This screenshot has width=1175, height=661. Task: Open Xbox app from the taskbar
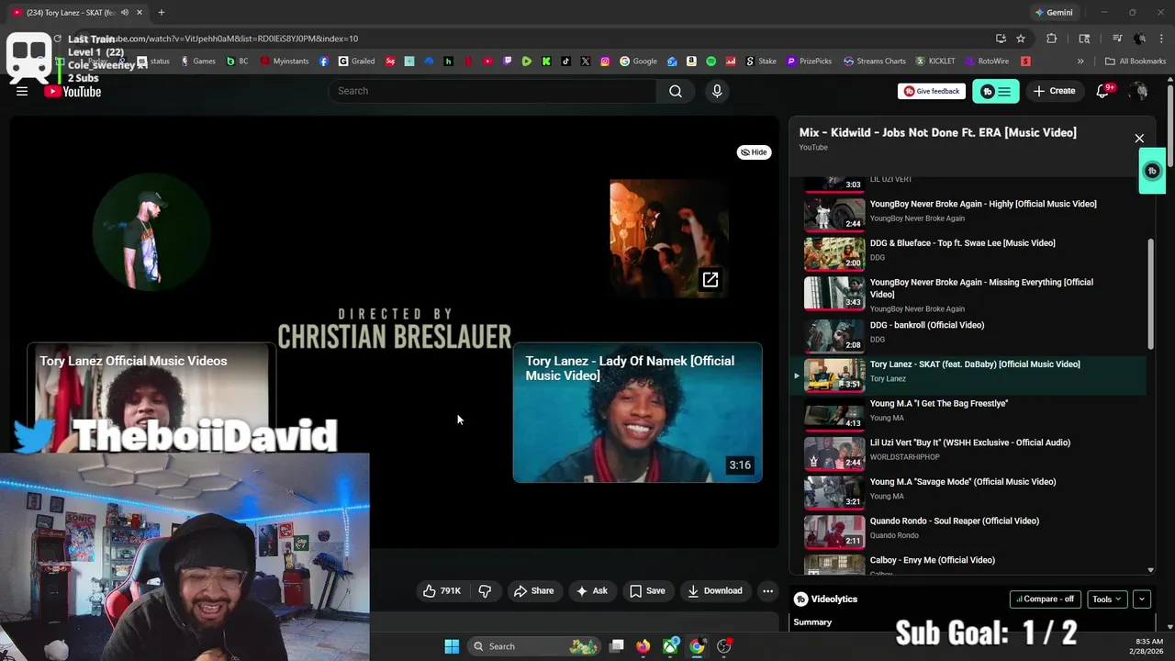[671, 646]
